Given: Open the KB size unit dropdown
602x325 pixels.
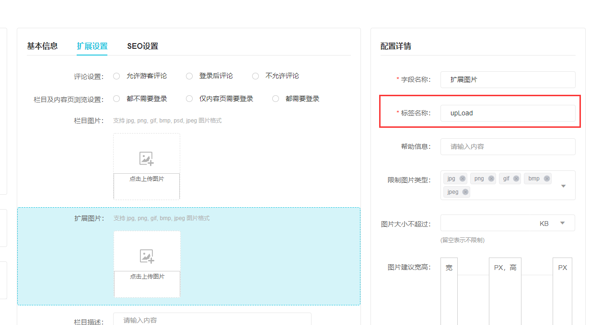Looking at the screenshot, I should coord(562,223).
